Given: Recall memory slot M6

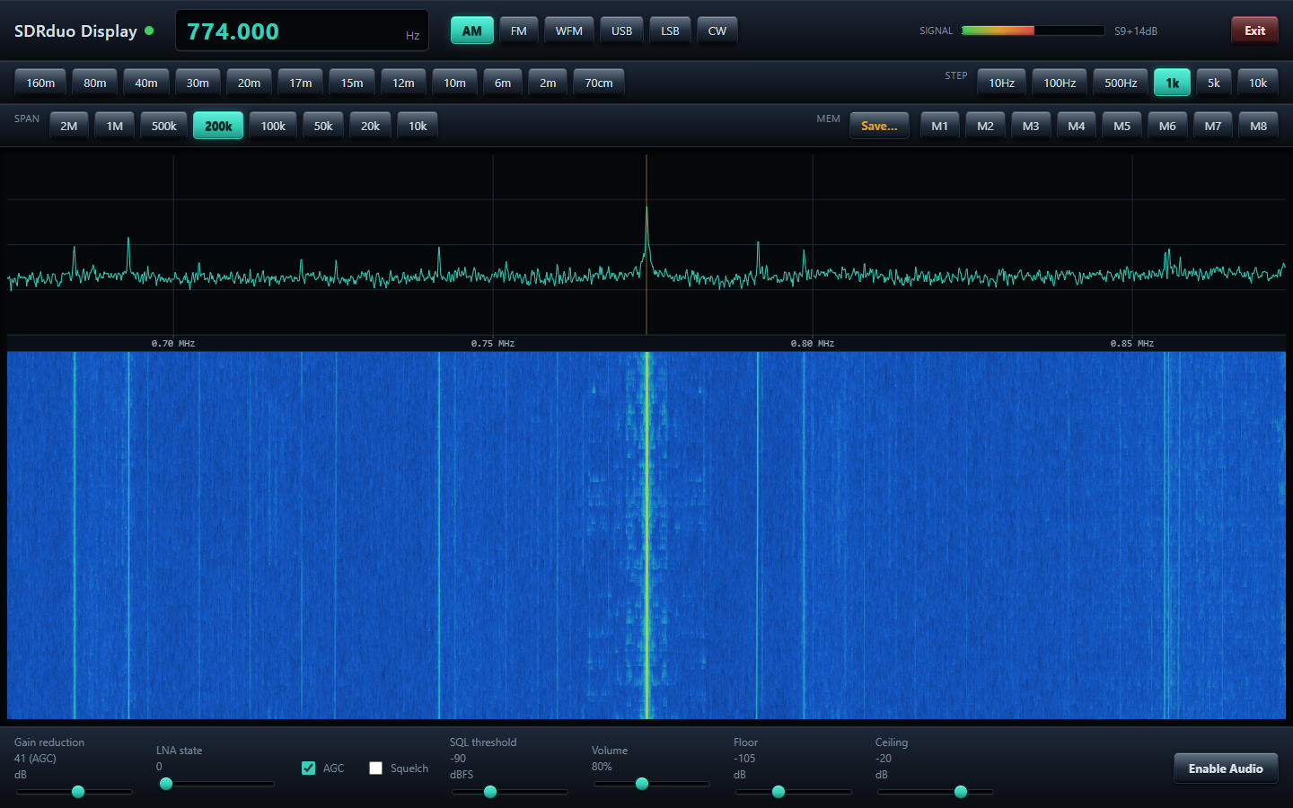Looking at the screenshot, I should coord(1167,126).
